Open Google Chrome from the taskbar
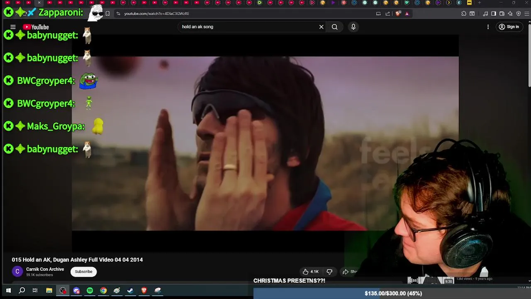 coord(103,291)
